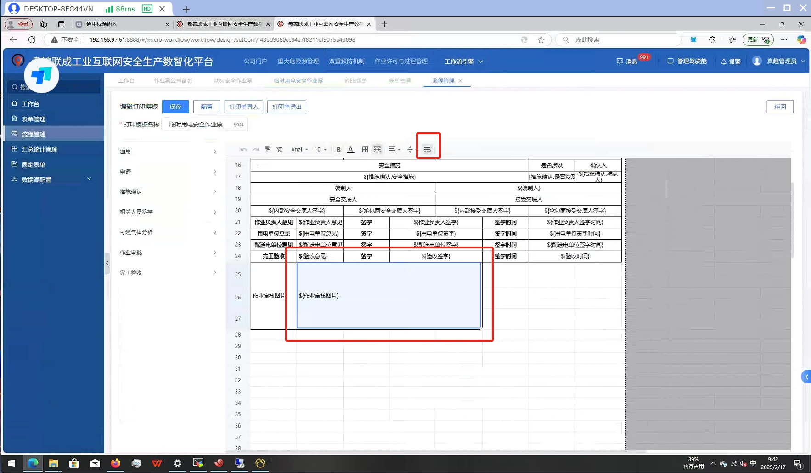811x473 pixels.
Task: Expand the 措施确认 field group
Action: click(x=168, y=192)
